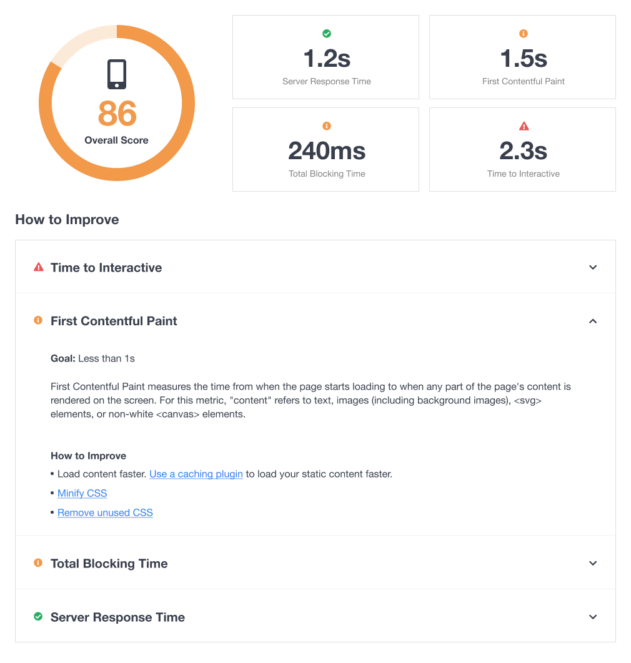Click orange info icon beside Total Blocking Time heading
This screenshot has width=631, height=663.
38,563
